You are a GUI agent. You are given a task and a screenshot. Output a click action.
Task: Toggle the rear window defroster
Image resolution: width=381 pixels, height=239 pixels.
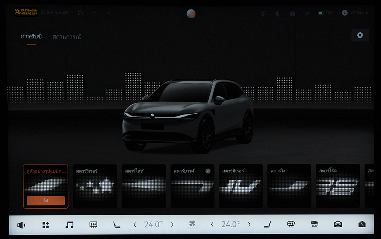93,225
